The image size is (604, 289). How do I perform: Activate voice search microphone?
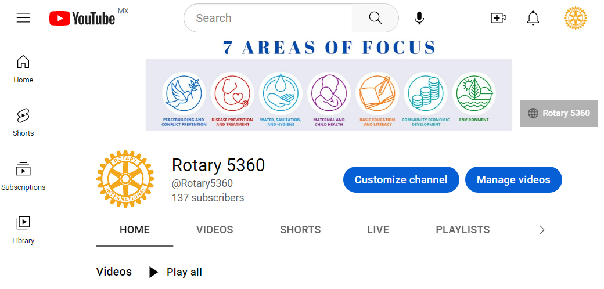[x=419, y=18]
